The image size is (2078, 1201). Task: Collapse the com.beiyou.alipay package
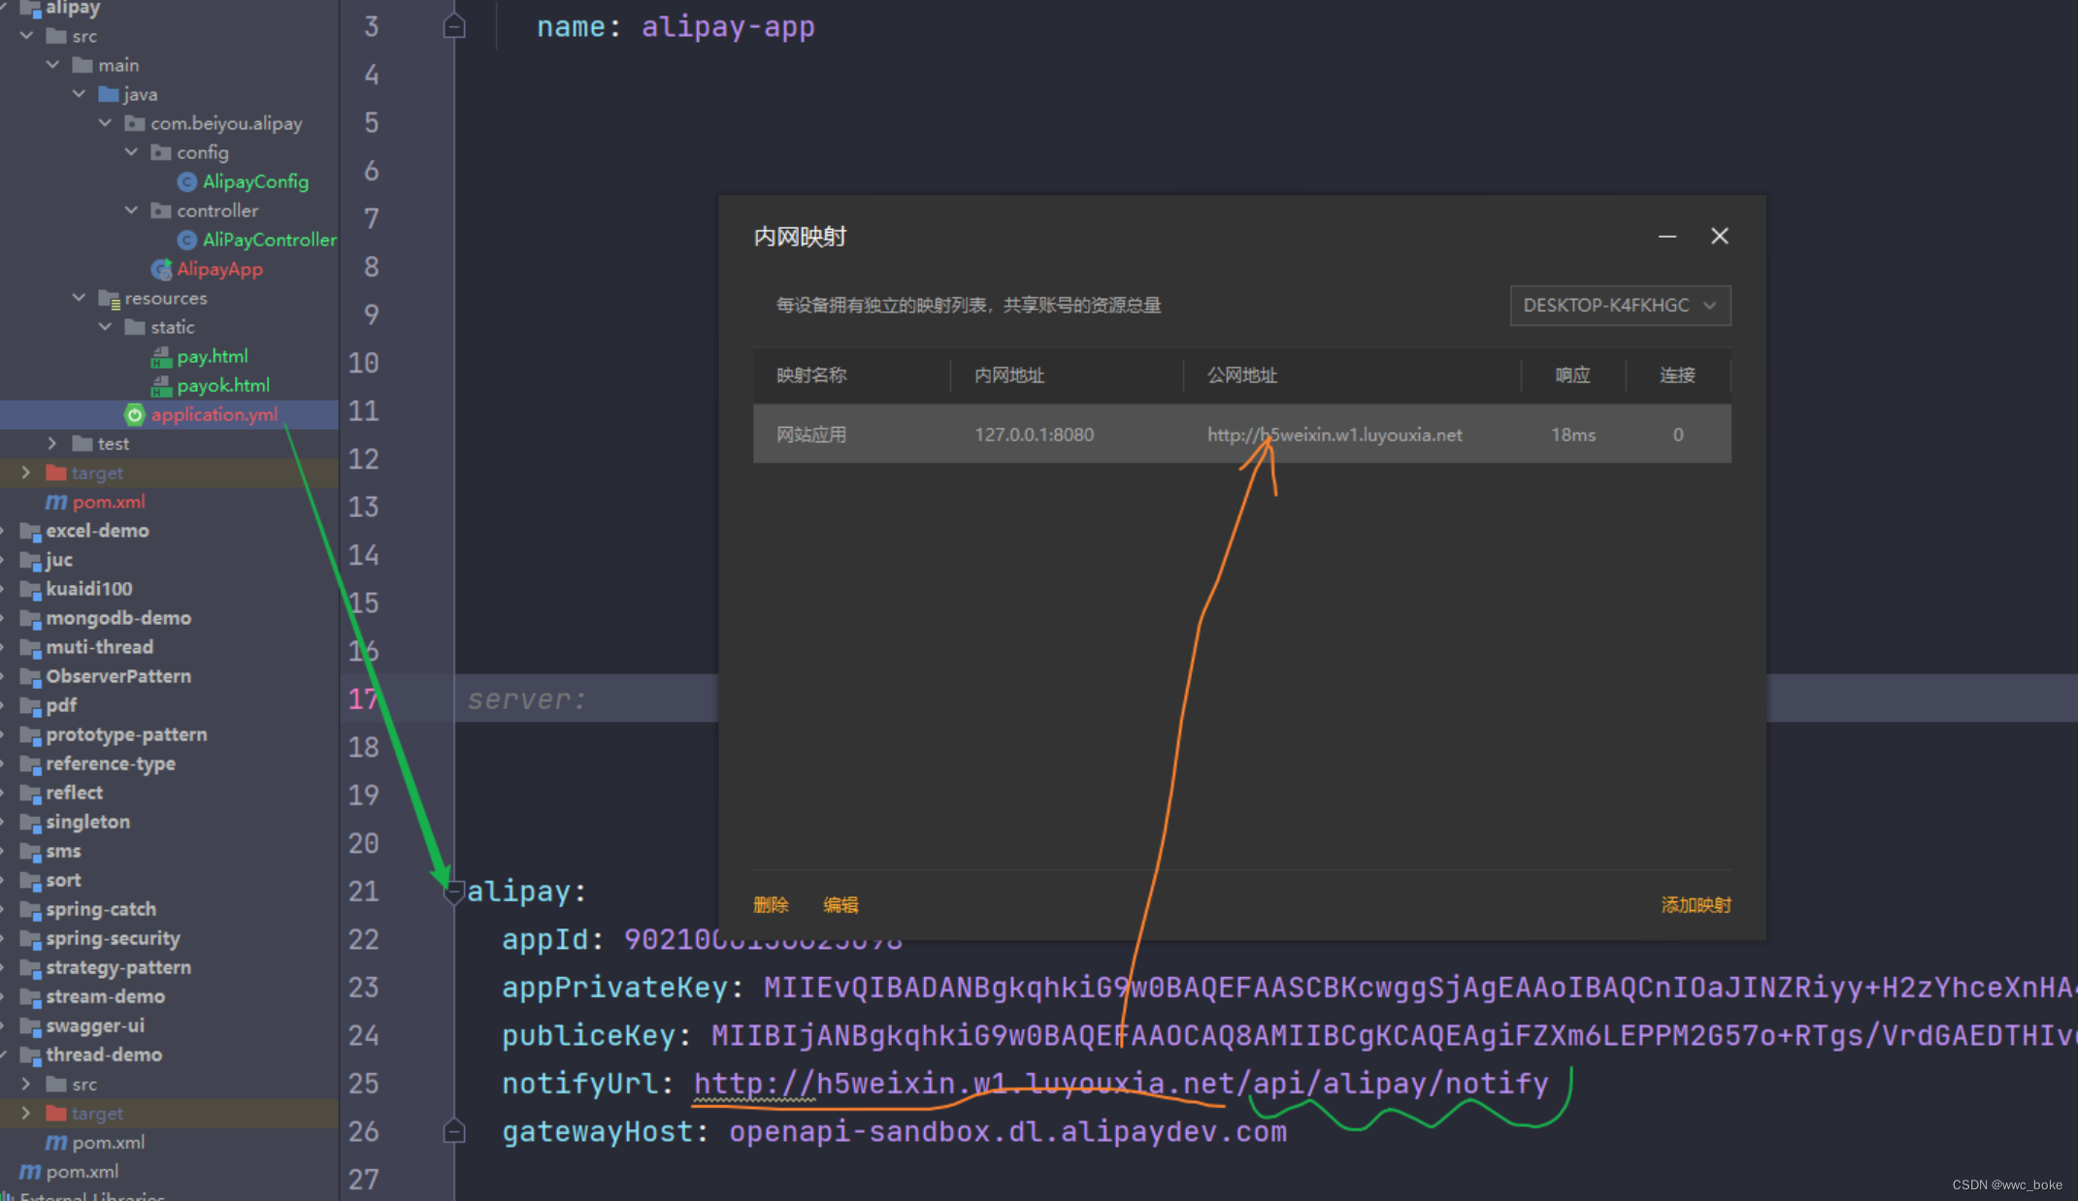click(106, 123)
